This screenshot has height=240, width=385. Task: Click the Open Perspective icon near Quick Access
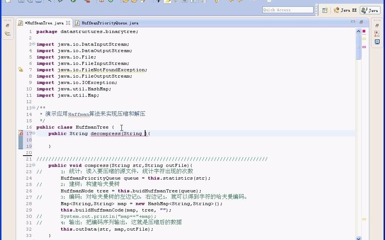(x=325, y=10)
